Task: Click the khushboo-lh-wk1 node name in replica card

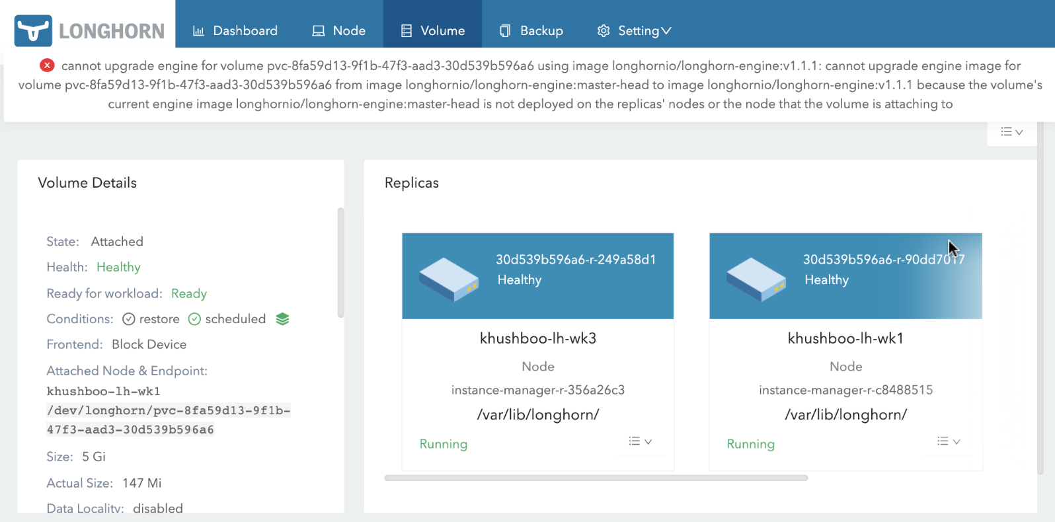Action: click(x=845, y=338)
